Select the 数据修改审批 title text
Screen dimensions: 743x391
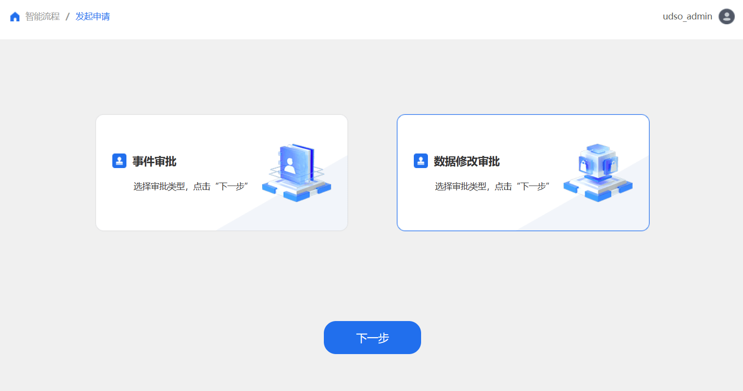[x=467, y=161]
